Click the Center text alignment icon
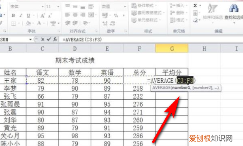The image size is (243, 146). coord(75,15)
